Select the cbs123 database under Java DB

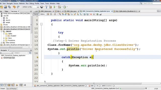8,20
